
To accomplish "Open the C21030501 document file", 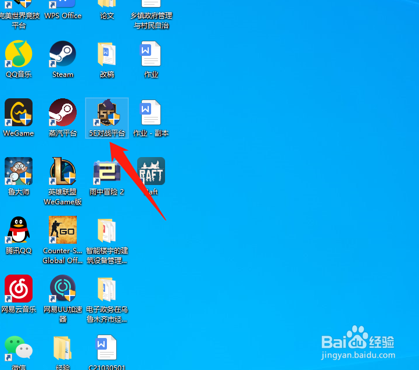I will 106,347.
